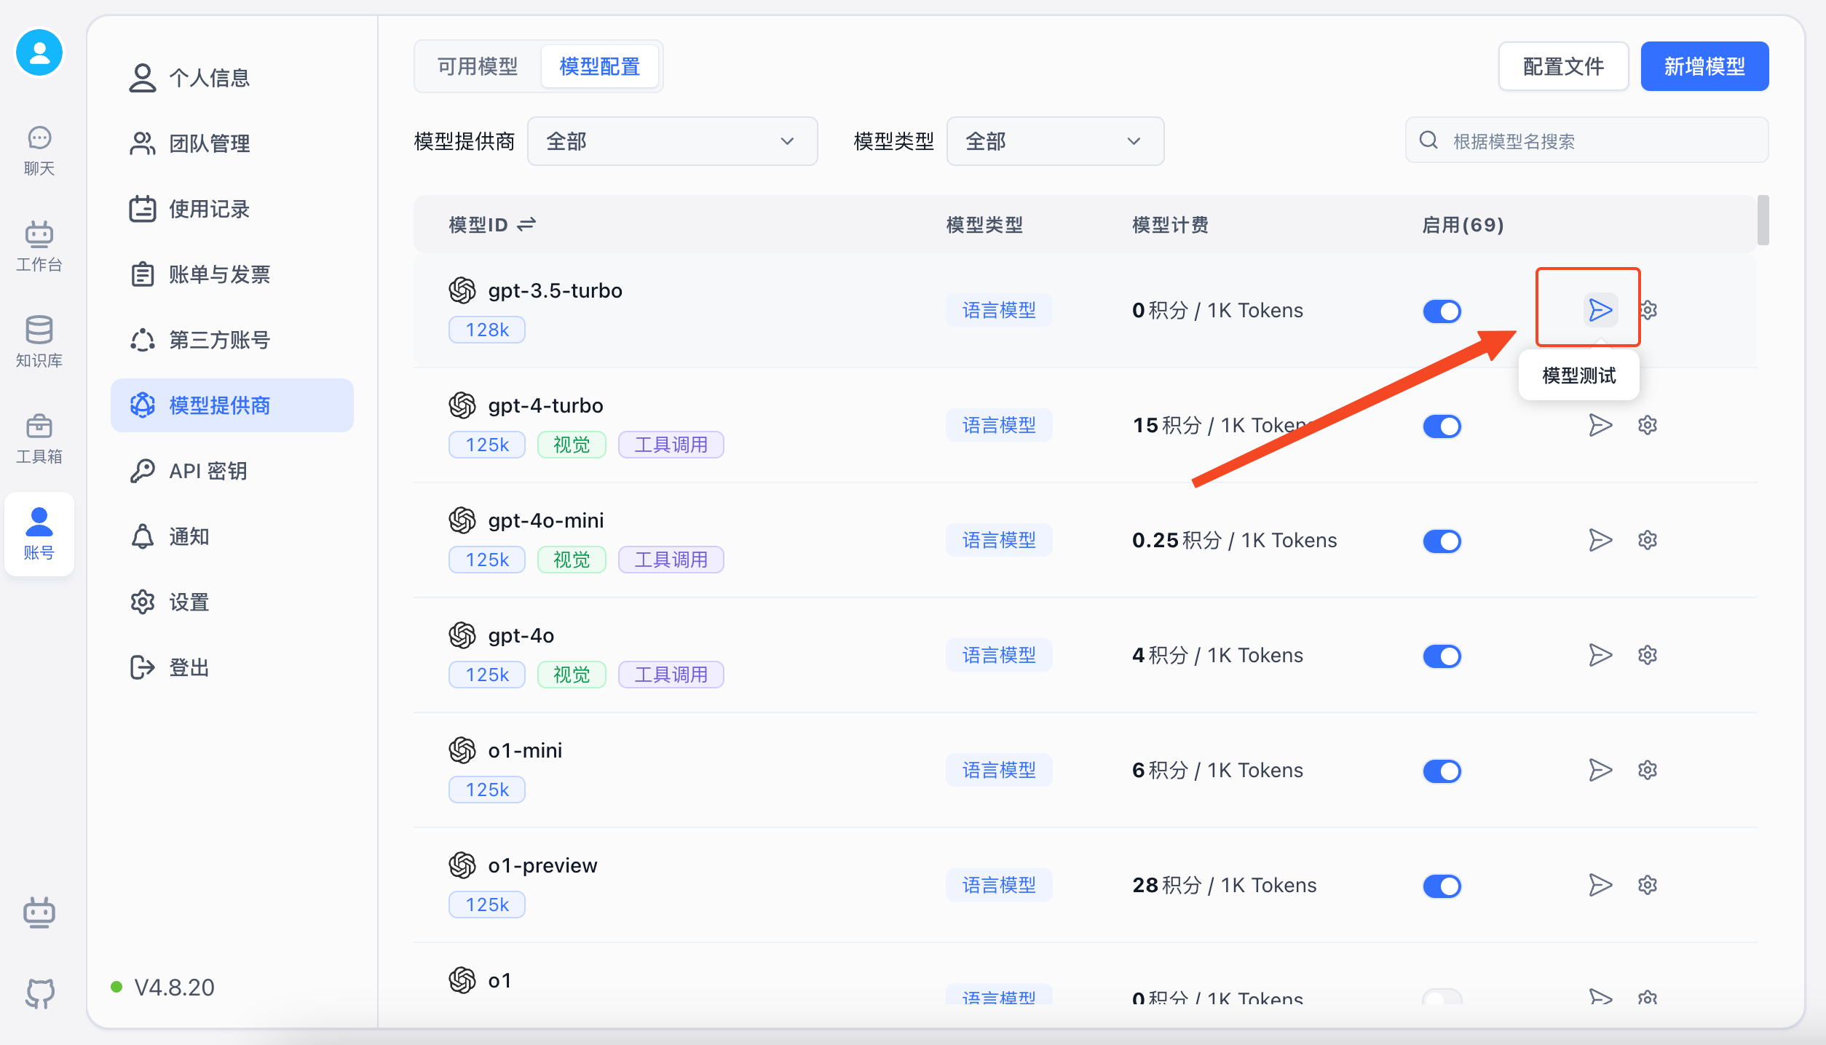The width and height of the screenshot is (1826, 1045).
Task: Expand the 模型提供商 filter dropdown
Action: pyautogui.click(x=671, y=141)
